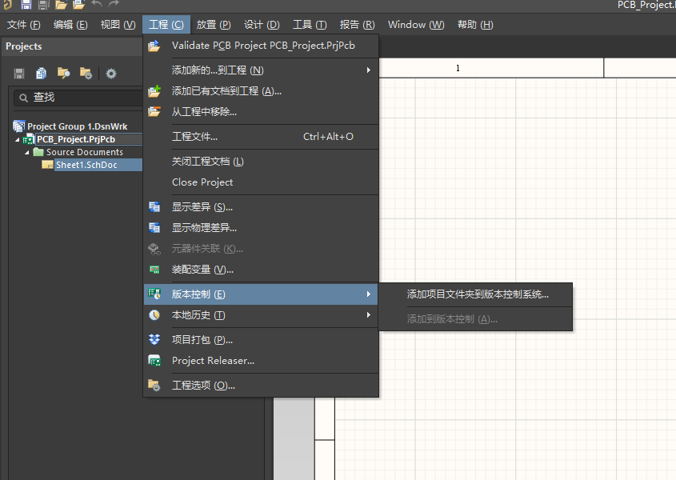Open the 放置 (P) menu
Screen dimensions: 676x480
(x=214, y=25)
